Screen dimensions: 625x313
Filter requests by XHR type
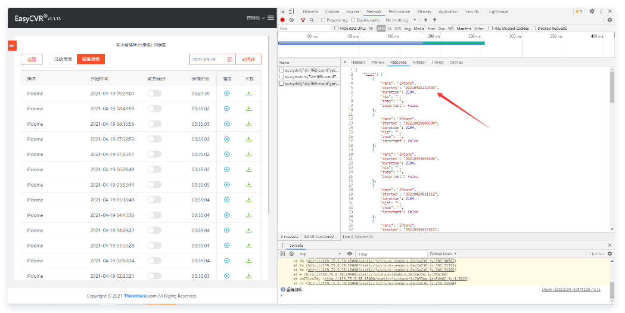[381, 28]
